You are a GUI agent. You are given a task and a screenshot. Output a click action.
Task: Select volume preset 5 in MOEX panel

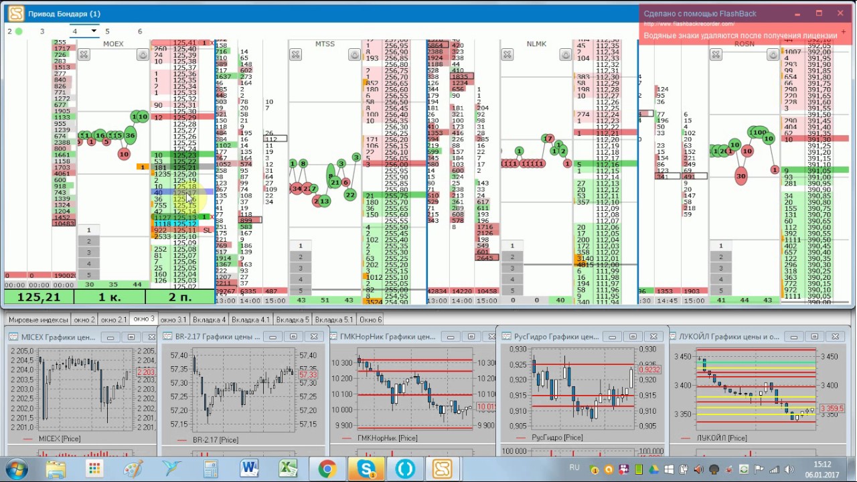(88, 274)
